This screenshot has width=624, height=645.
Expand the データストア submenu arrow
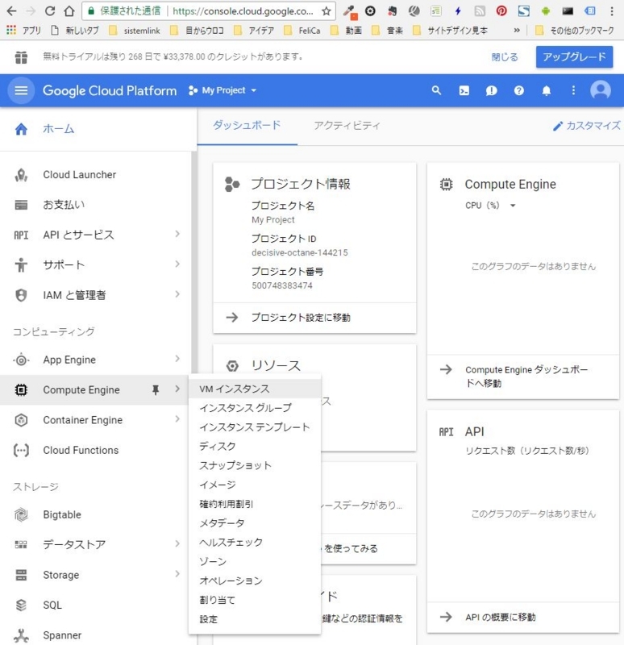(x=177, y=543)
